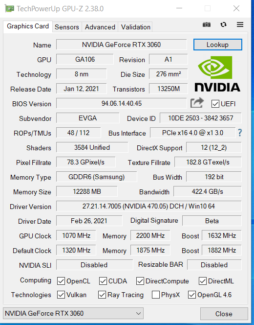254x325 pixels.
Task: Click the Close button at bottom
Action: (x=224, y=314)
